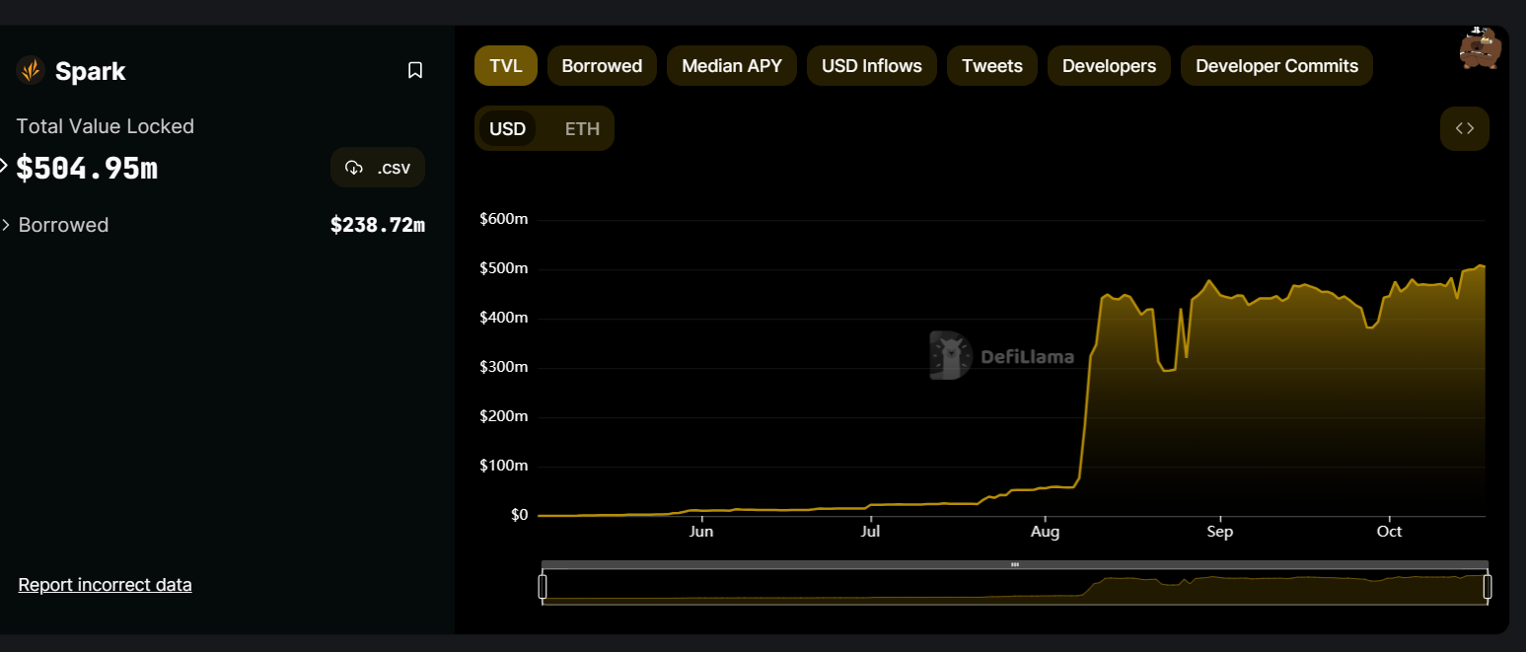Expand the Borrowed breakdown chevron
This screenshot has width=1526, height=652.
click(x=6, y=225)
